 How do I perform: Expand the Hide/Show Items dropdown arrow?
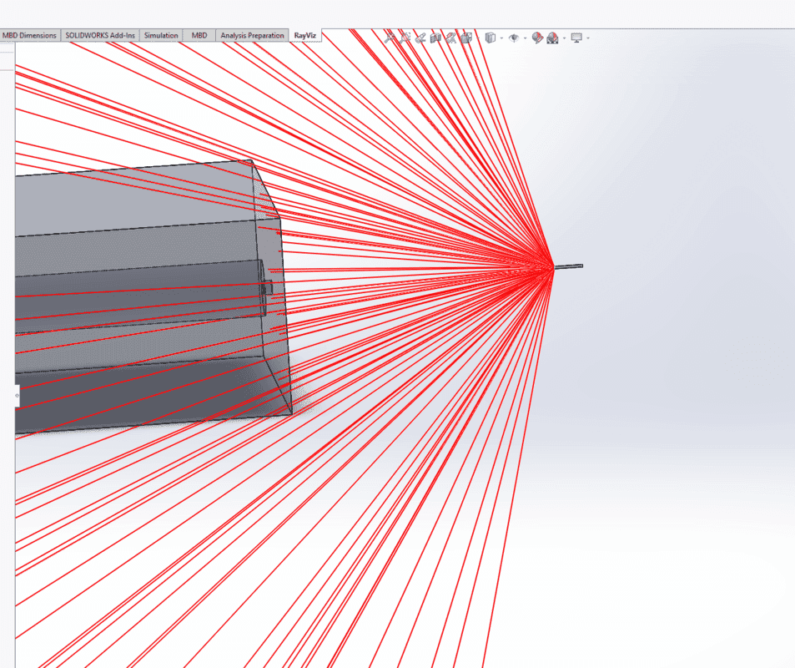pos(525,38)
